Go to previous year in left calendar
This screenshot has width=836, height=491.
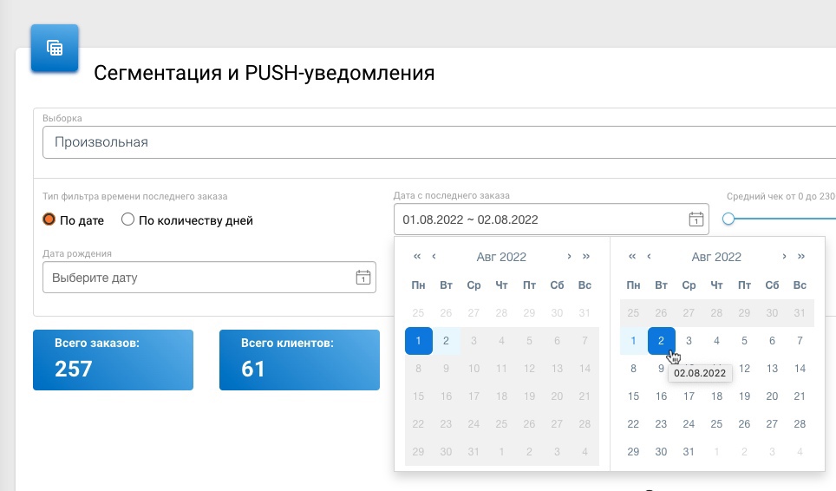tap(417, 256)
